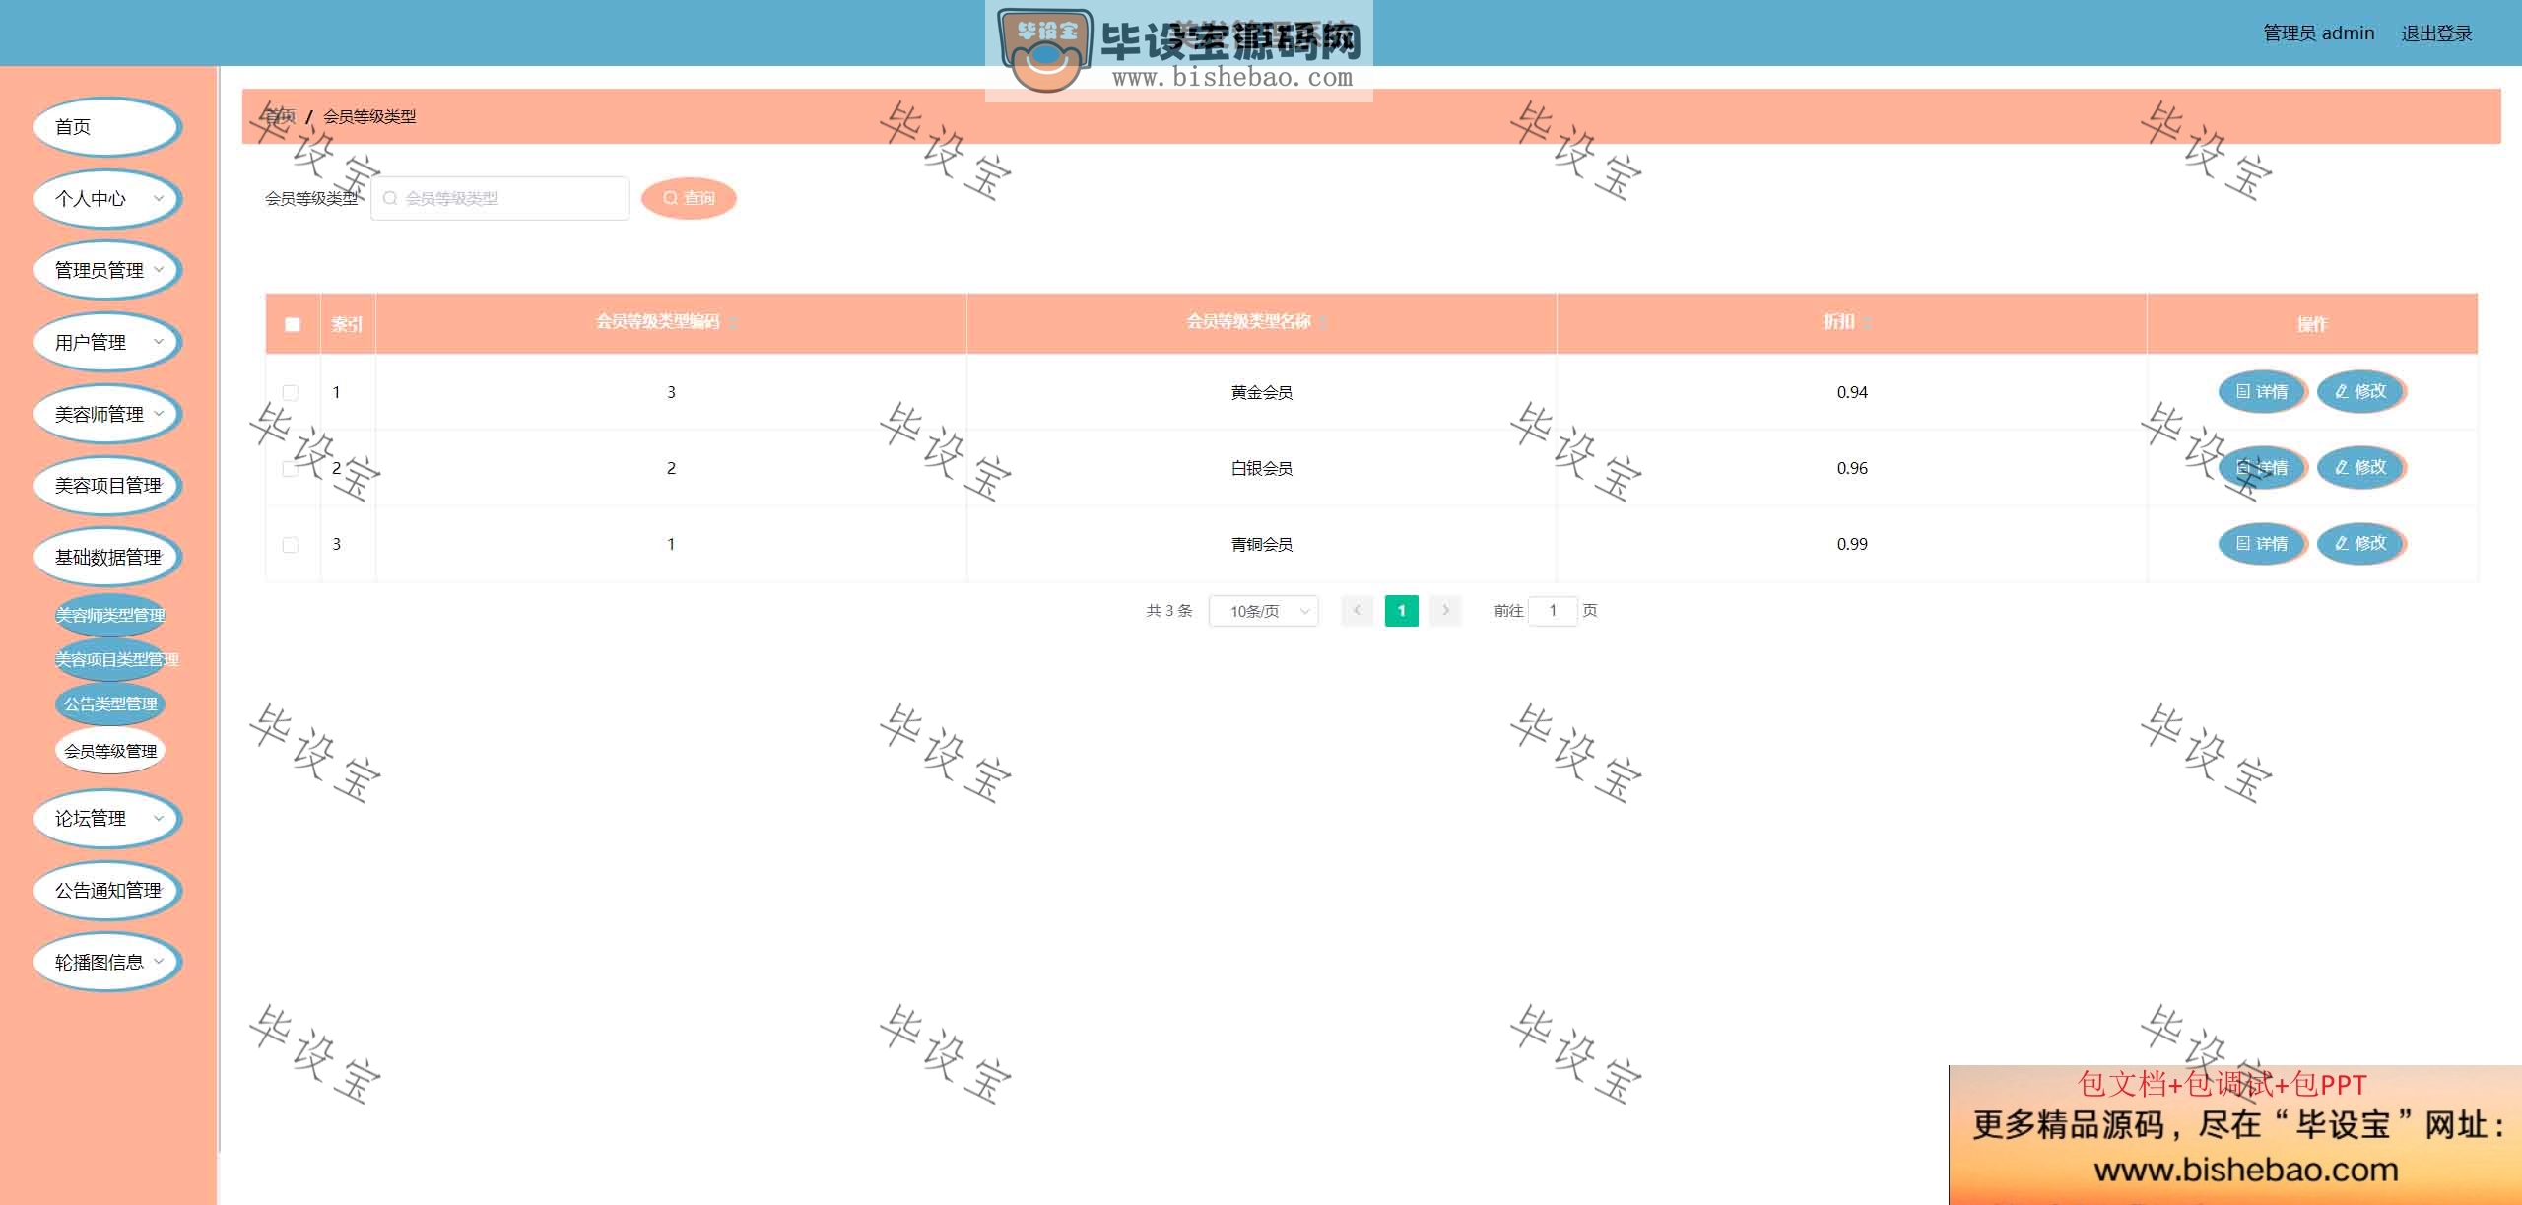The height and width of the screenshot is (1205, 2522).
Task: Click 退出登录 in the header
Action: point(2436,33)
